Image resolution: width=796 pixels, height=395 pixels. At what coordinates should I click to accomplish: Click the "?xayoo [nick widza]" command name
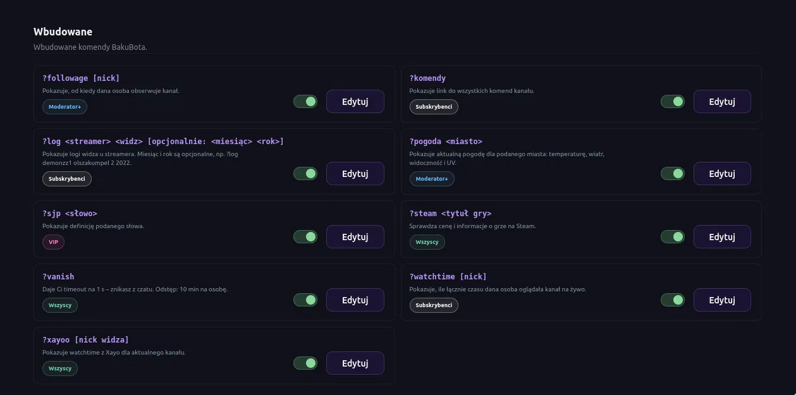click(x=85, y=340)
